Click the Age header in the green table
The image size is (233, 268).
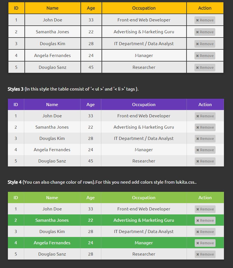click(x=91, y=197)
